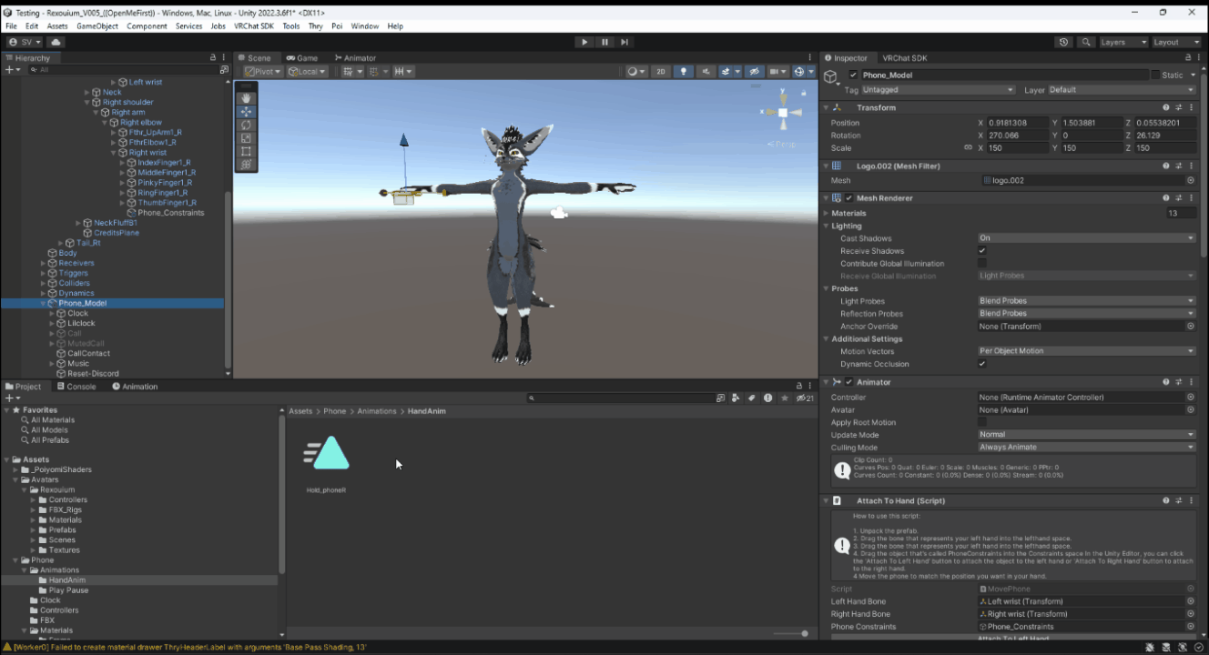This screenshot has width=1209, height=655.
Task: Open the global Search magnifier icon
Action: (x=1086, y=42)
